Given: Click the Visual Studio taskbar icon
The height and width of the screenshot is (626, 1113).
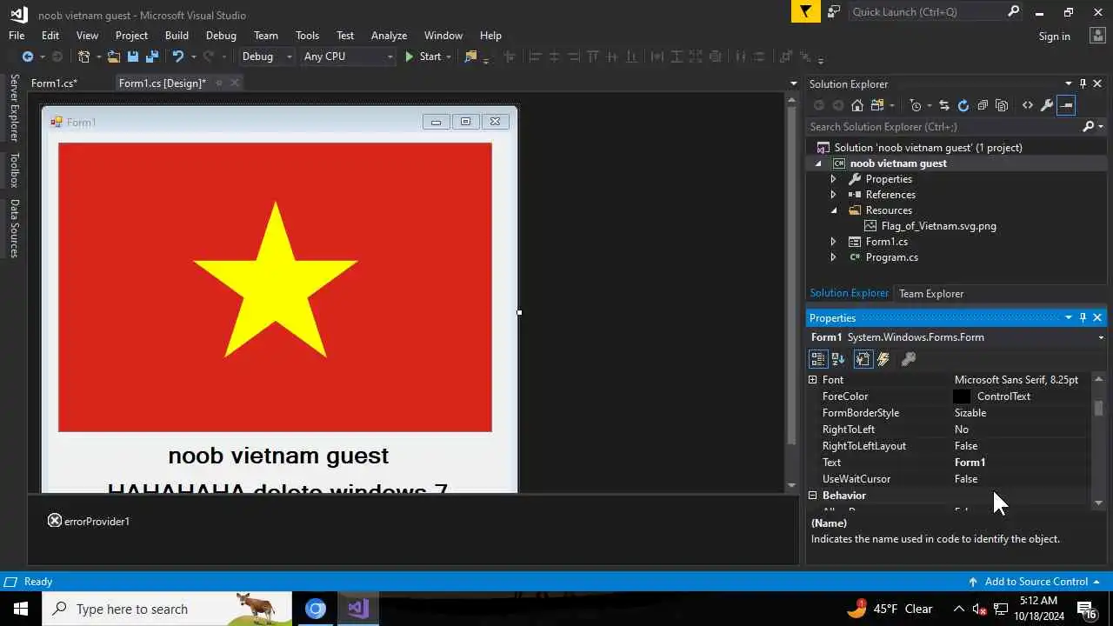Looking at the screenshot, I should click(x=358, y=609).
